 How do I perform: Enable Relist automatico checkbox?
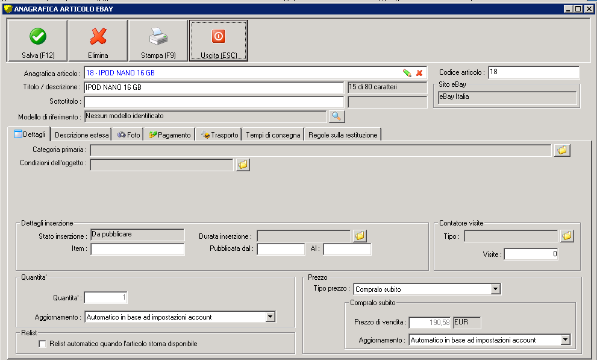(x=42, y=344)
